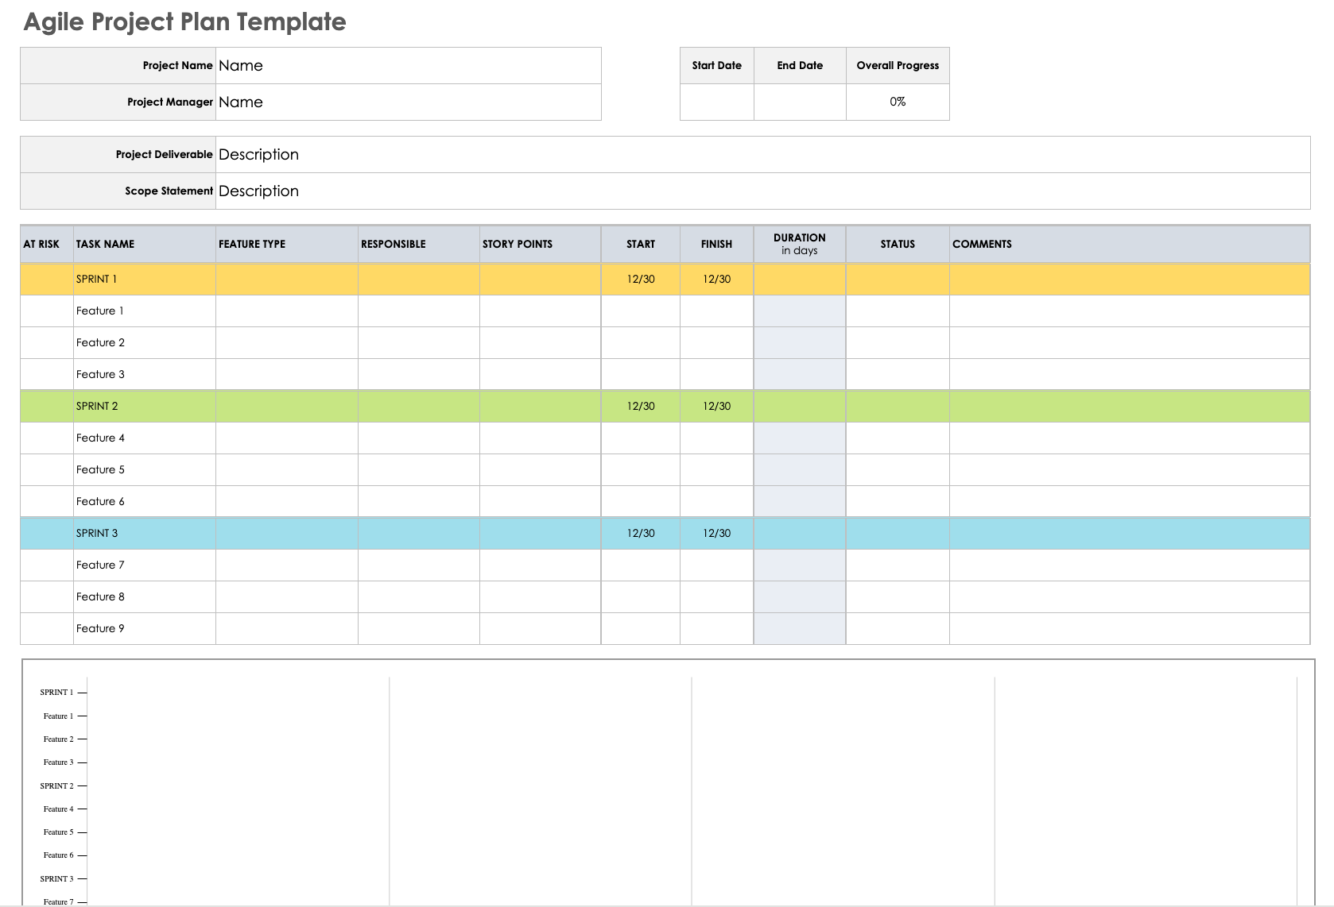Select the RESPONSIBLE column header
Image resolution: width=1334 pixels, height=907 pixels.
click(x=394, y=244)
